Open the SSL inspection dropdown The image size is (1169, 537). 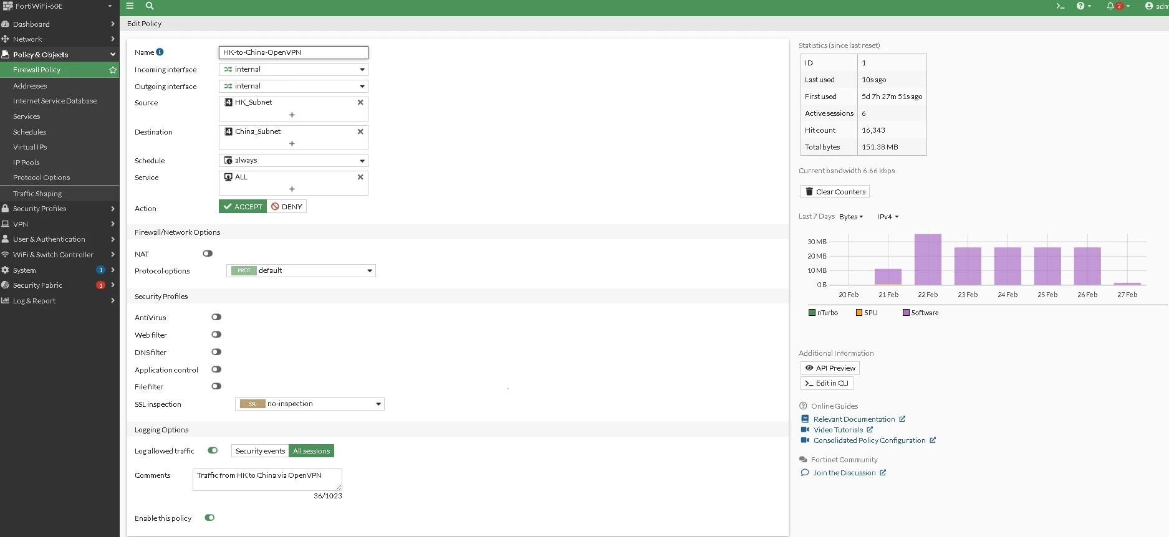pos(310,404)
